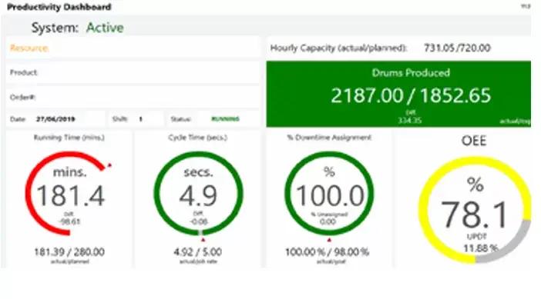
Task: Click the 4.9 secs gauge value
Action: coord(198,195)
